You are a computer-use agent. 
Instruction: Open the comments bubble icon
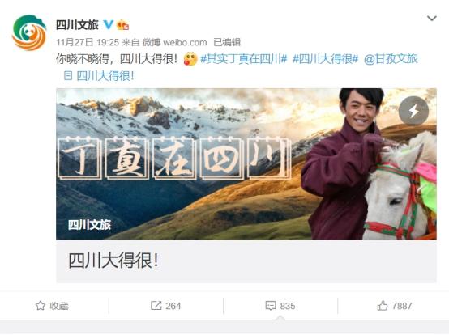pyautogui.click(x=271, y=306)
